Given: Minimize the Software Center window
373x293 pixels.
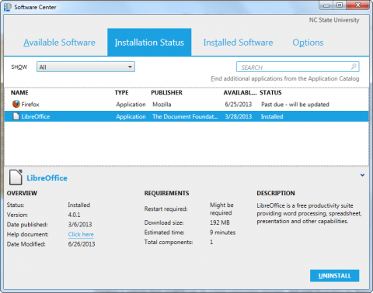Looking at the screenshot, I should pyautogui.click(x=326, y=5).
